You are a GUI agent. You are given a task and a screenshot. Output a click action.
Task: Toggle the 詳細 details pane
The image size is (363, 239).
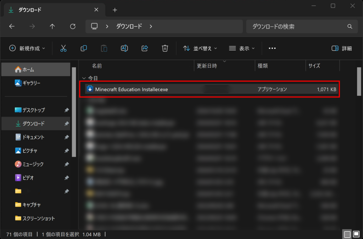pyautogui.click(x=341, y=48)
